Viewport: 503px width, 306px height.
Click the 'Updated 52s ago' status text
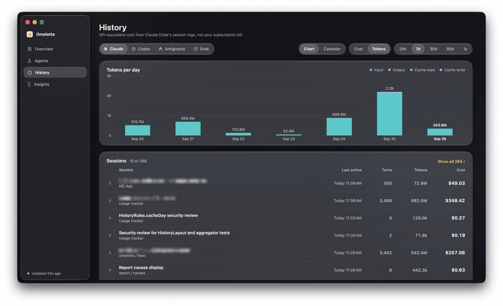point(46,273)
